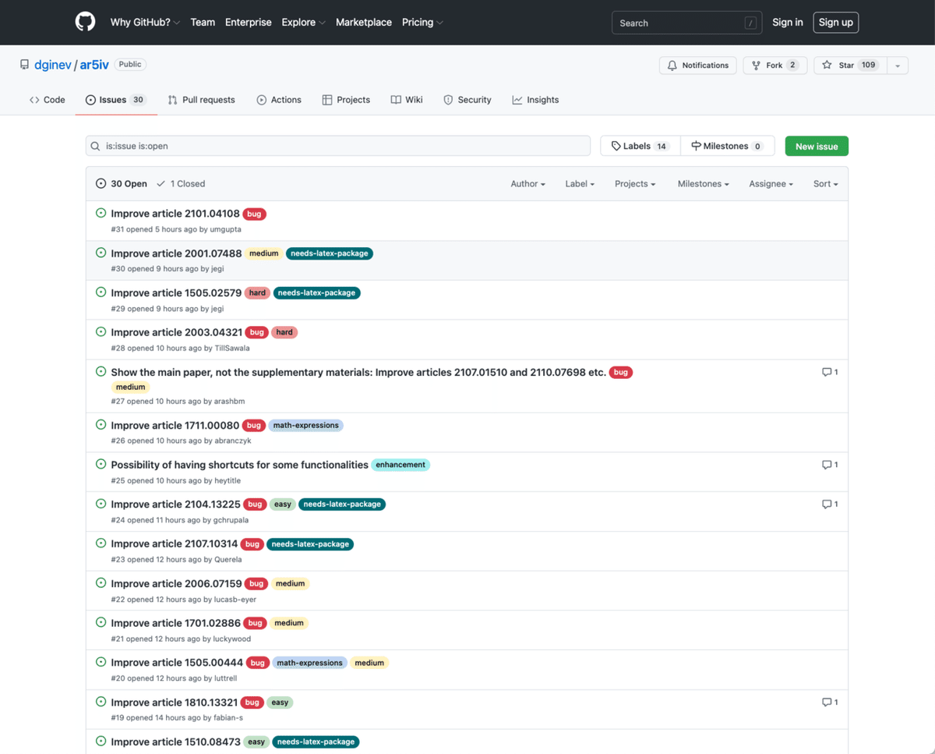Click the green New issue button
The height and width of the screenshot is (754, 935).
817,146
